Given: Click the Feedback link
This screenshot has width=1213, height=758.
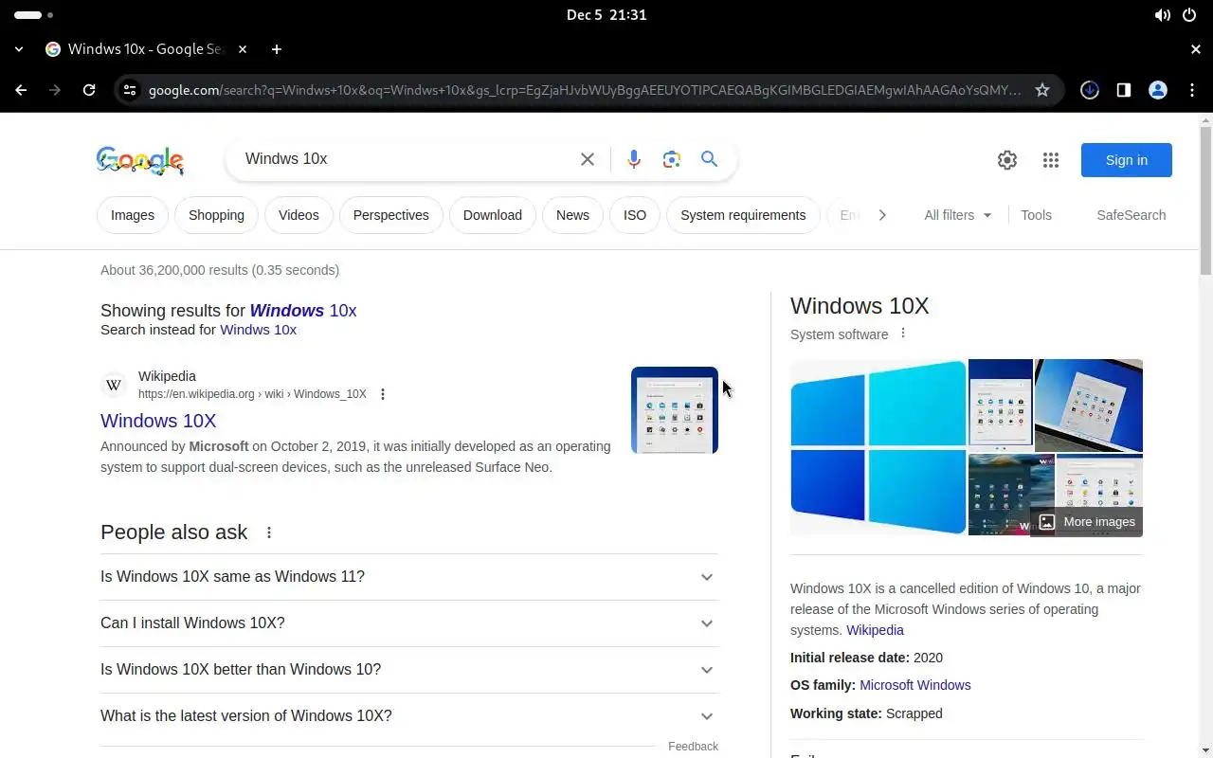Looking at the screenshot, I should [x=693, y=747].
